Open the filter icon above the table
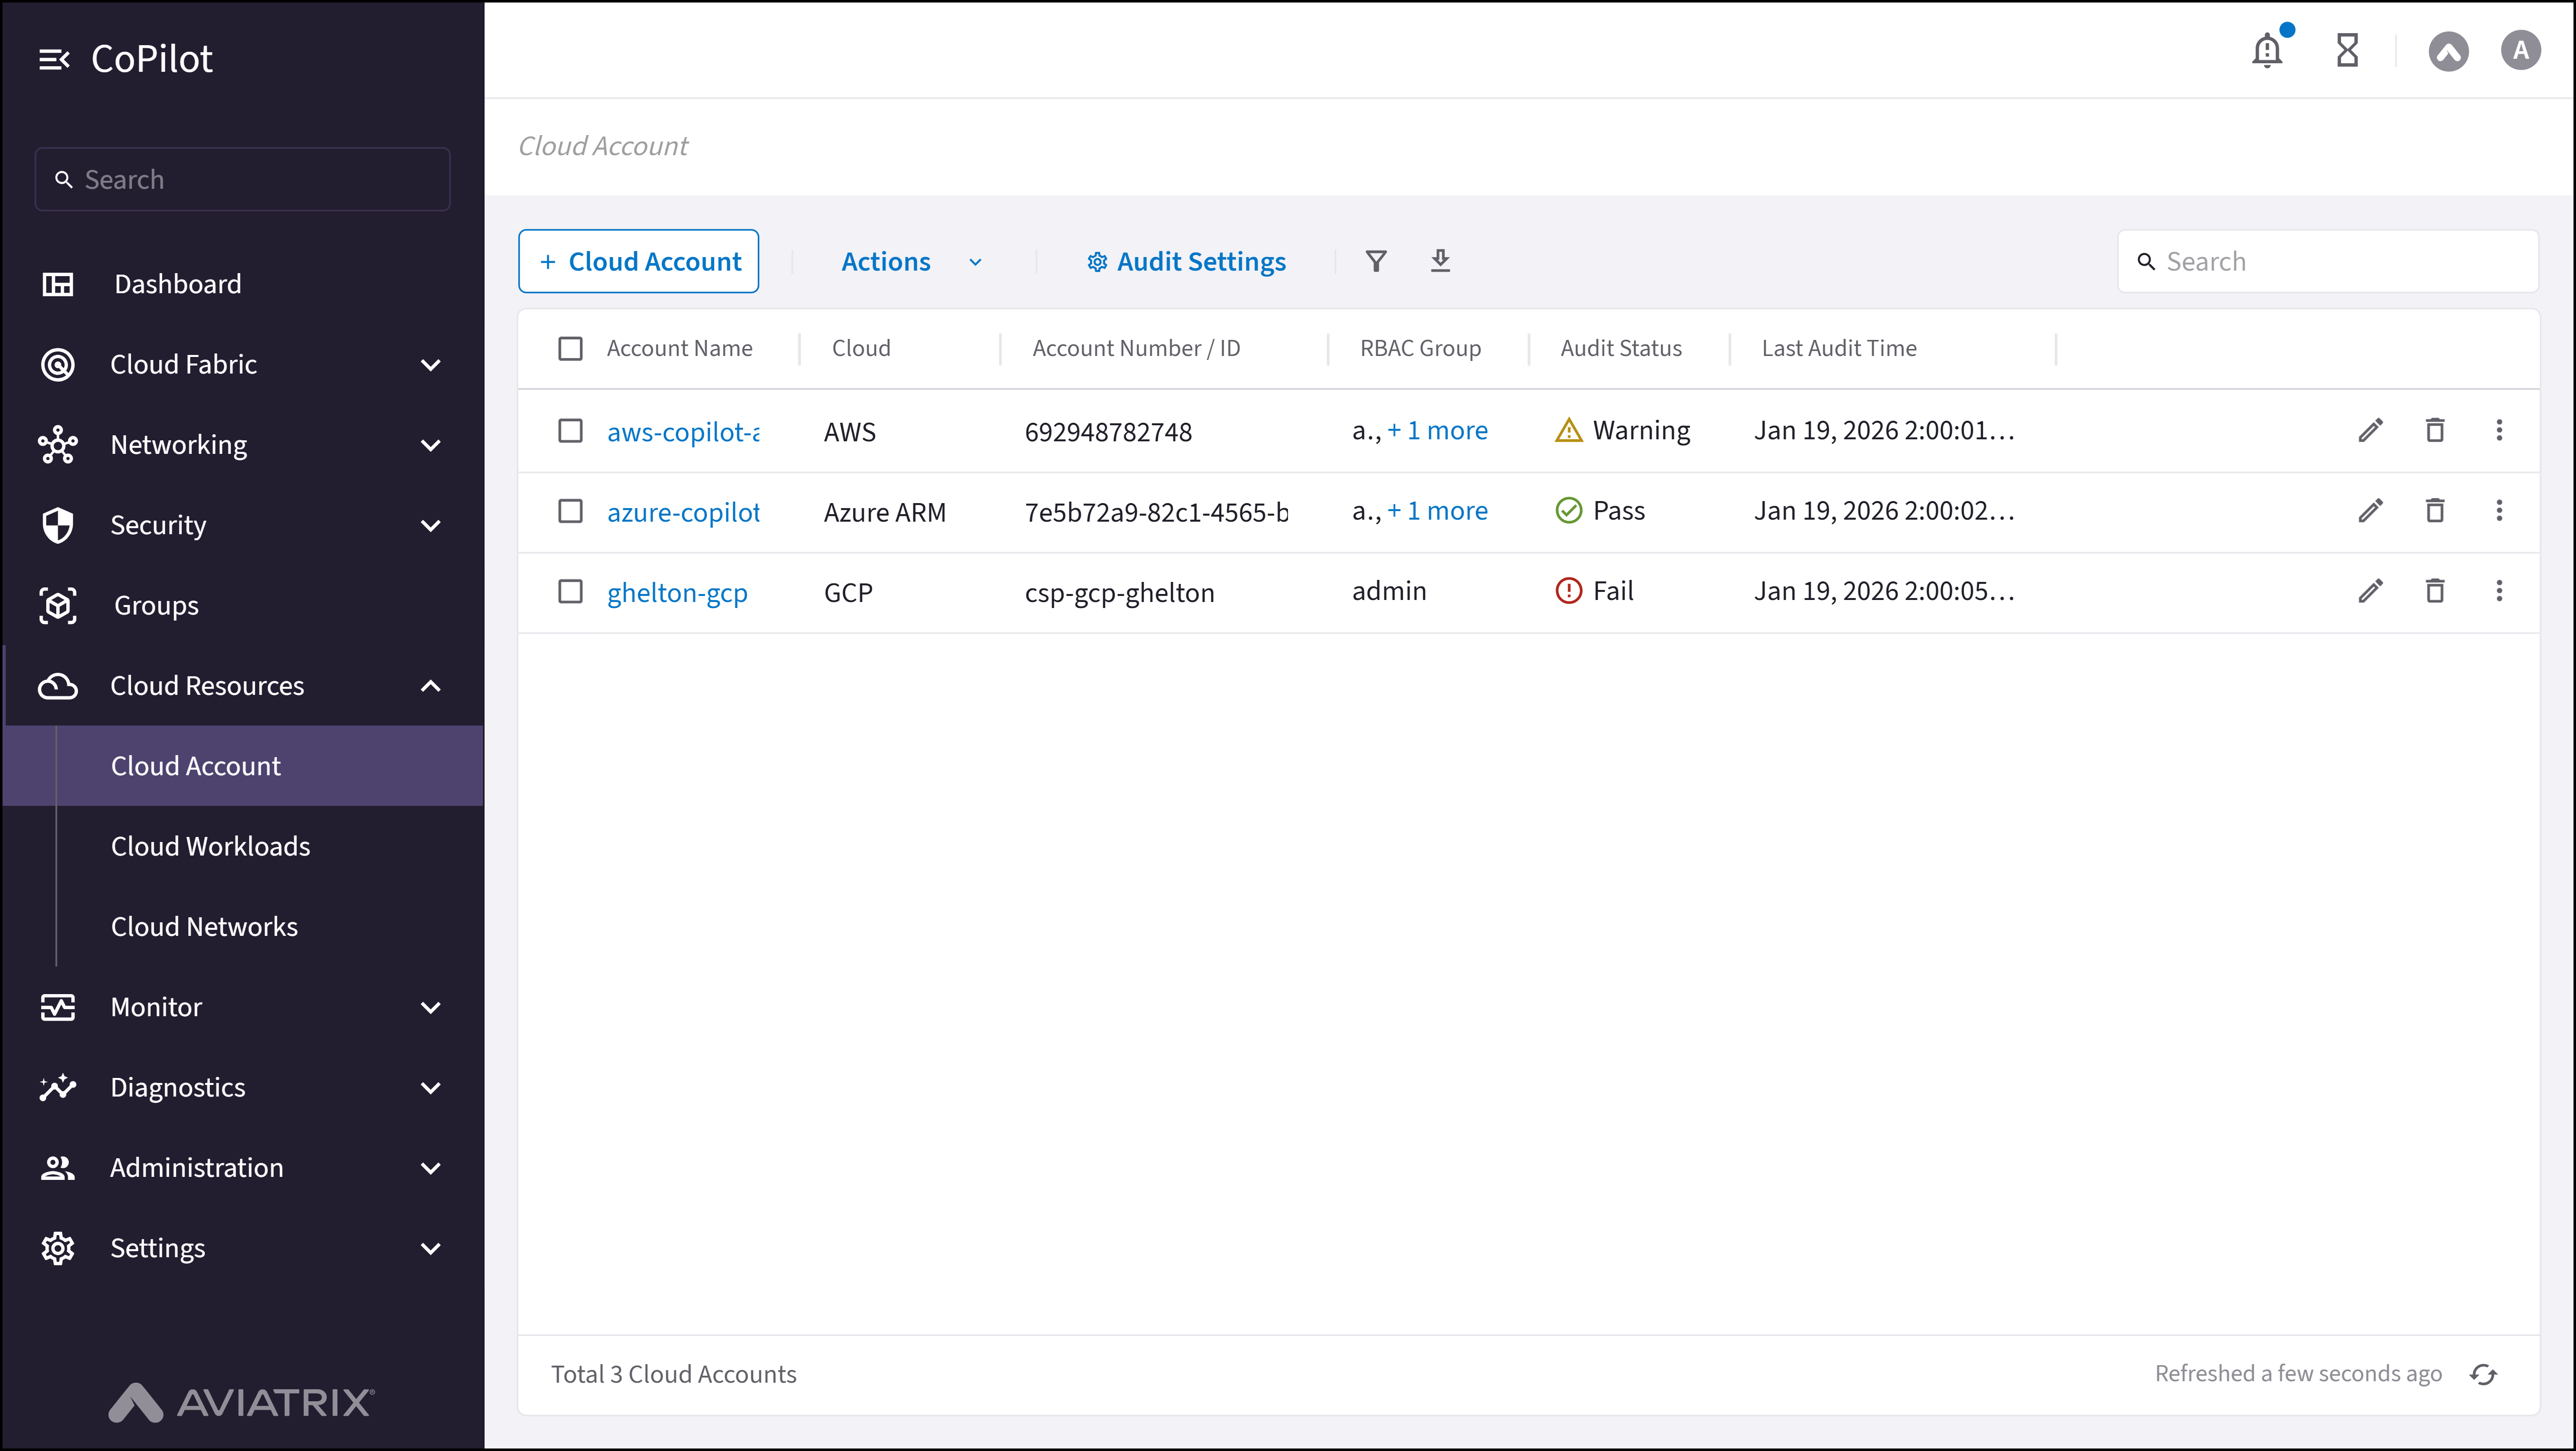 (x=1376, y=261)
